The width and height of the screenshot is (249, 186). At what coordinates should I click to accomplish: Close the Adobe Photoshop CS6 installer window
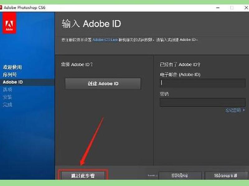click(246, 7)
